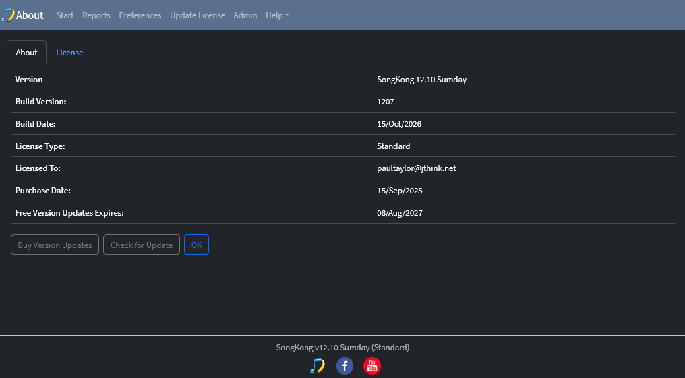This screenshot has height=378, width=685.
Task: Click the license type value Standard
Action: click(393, 146)
